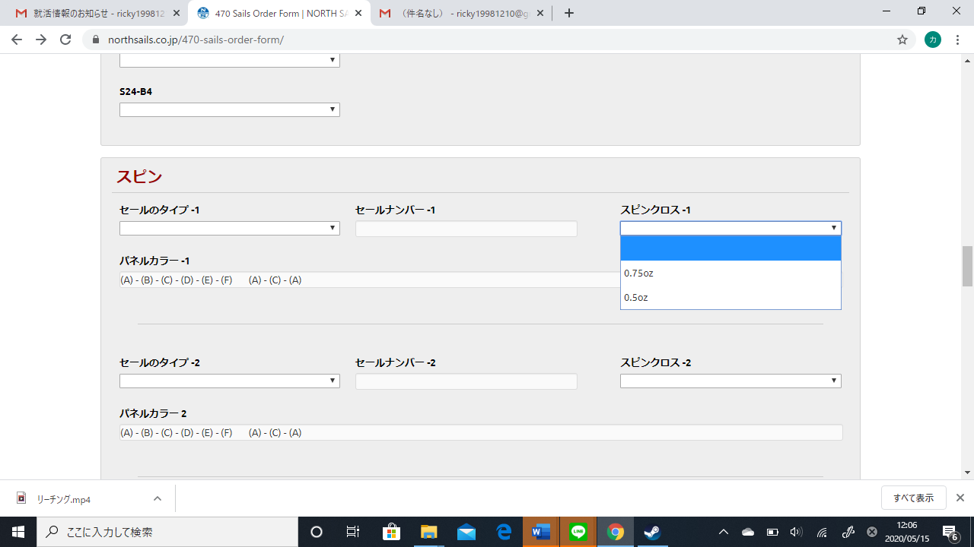Open Cortana from the taskbar

317,532
